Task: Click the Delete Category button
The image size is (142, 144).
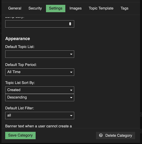Action: point(116,135)
